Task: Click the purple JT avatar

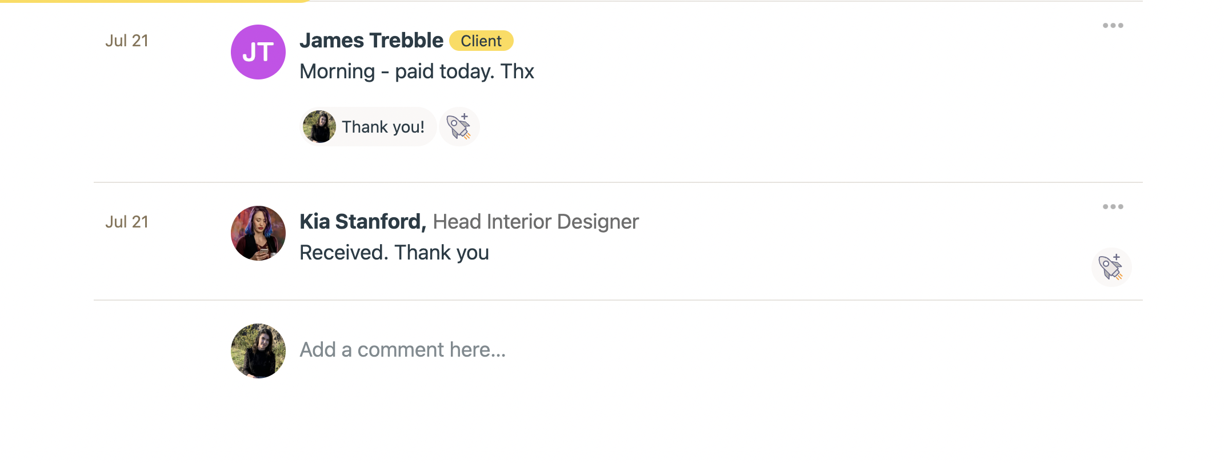Action: tap(258, 52)
